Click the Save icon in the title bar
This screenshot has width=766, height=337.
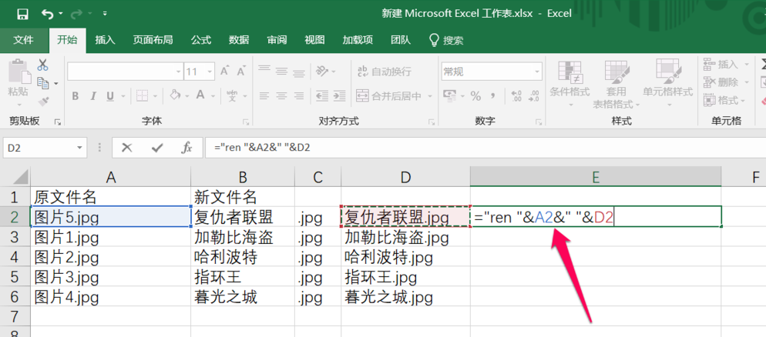pos(22,14)
